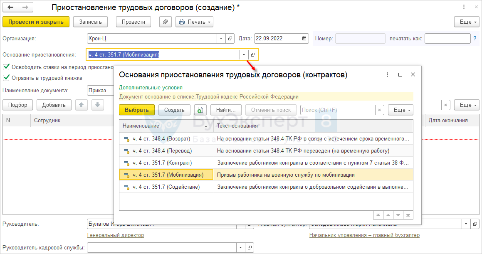482x254 pixels.
Task: Open the calendar picker for the date field
Action: 305,39
